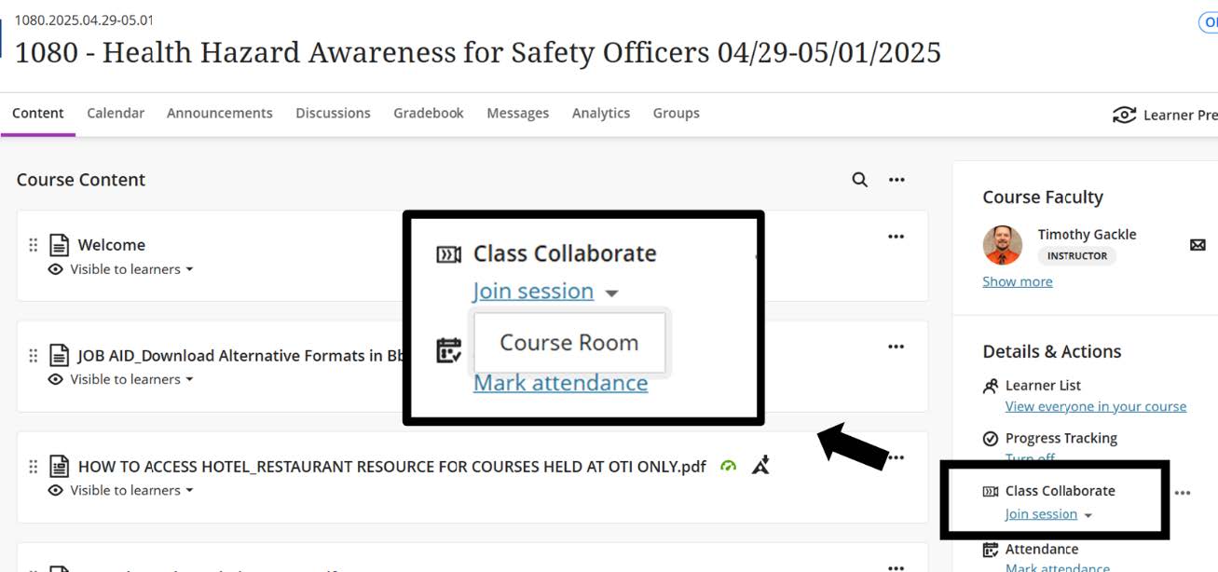
Task: Toggle visibility for the JOB AID document
Action: pos(117,379)
